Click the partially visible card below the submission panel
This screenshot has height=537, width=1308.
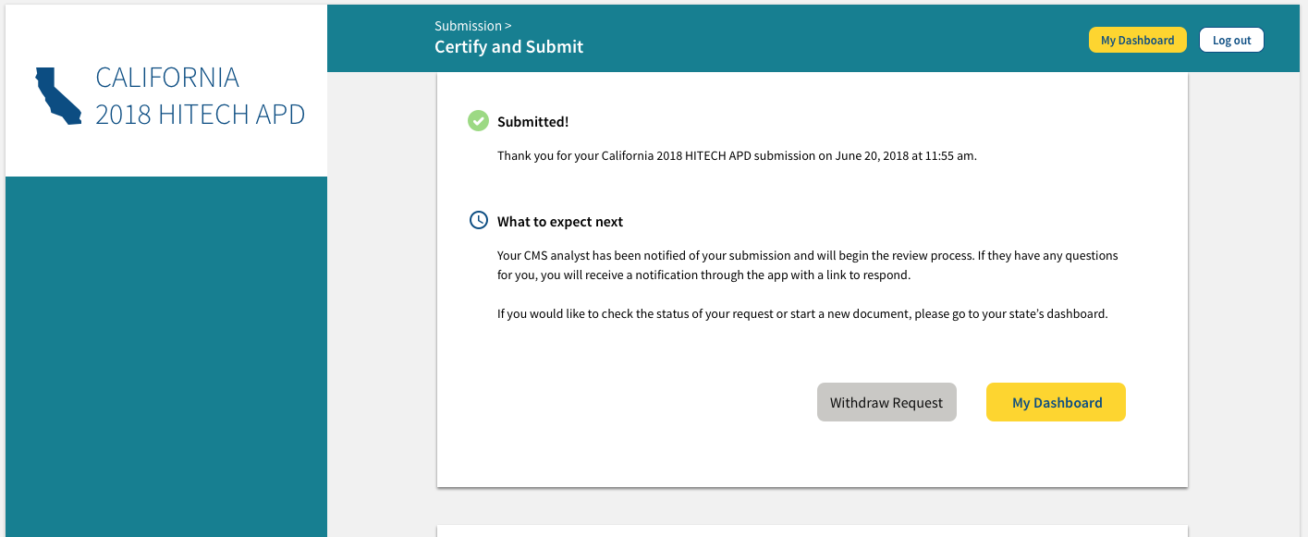[x=812, y=531]
